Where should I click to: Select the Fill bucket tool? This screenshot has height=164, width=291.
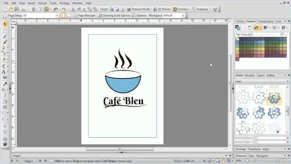pos(4,90)
